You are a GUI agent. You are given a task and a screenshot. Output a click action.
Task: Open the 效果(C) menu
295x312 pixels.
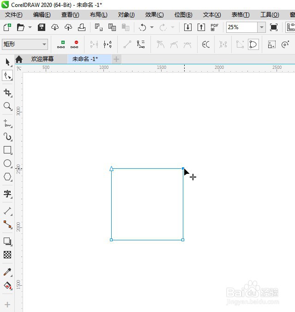154,15
